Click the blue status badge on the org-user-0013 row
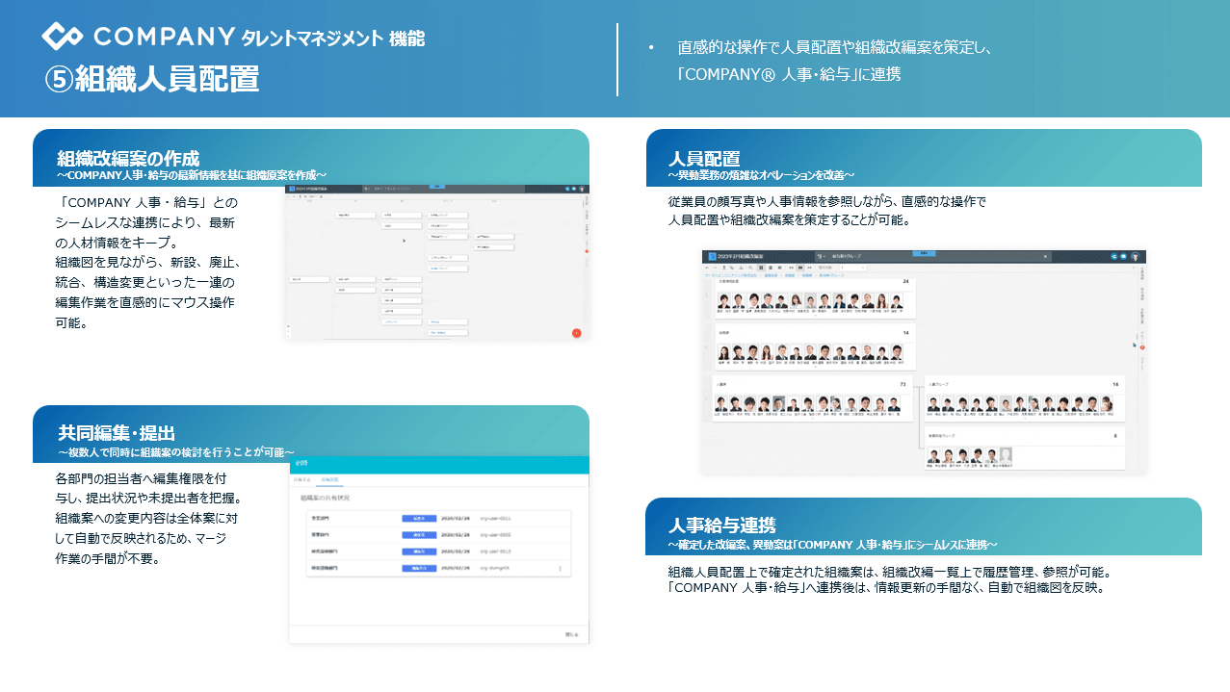Image resolution: width=1230 pixels, height=692 pixels. 419,551
